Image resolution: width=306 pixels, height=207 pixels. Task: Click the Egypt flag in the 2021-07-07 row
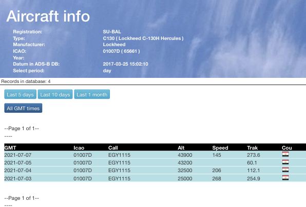pos(285,155)
